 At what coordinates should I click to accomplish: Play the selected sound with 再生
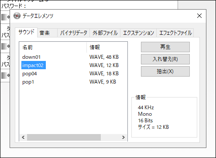[165, 47]
